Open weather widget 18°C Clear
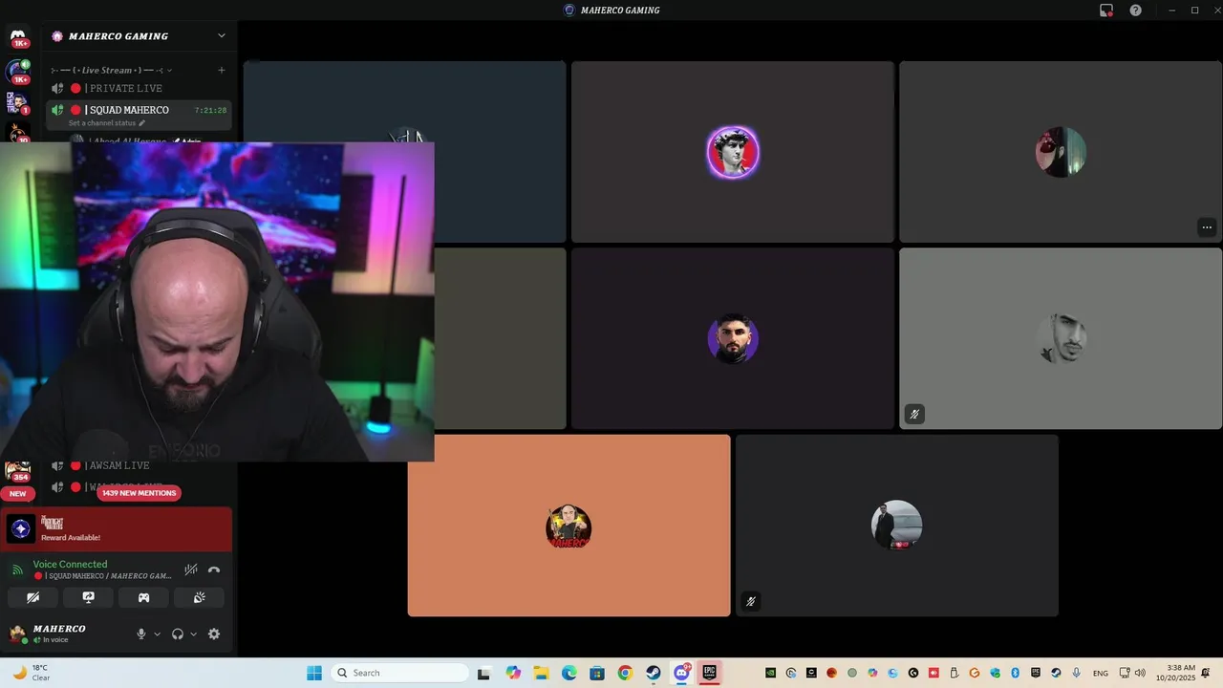This screenshot has width=1223, height=688. [31, 673]
